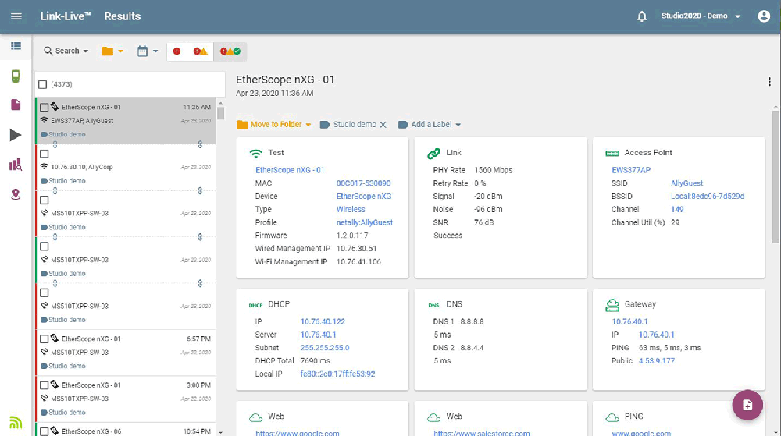781x436 pixels.
Task: Click the results list scroll-down arrow
Action: [x=221, y=433]
